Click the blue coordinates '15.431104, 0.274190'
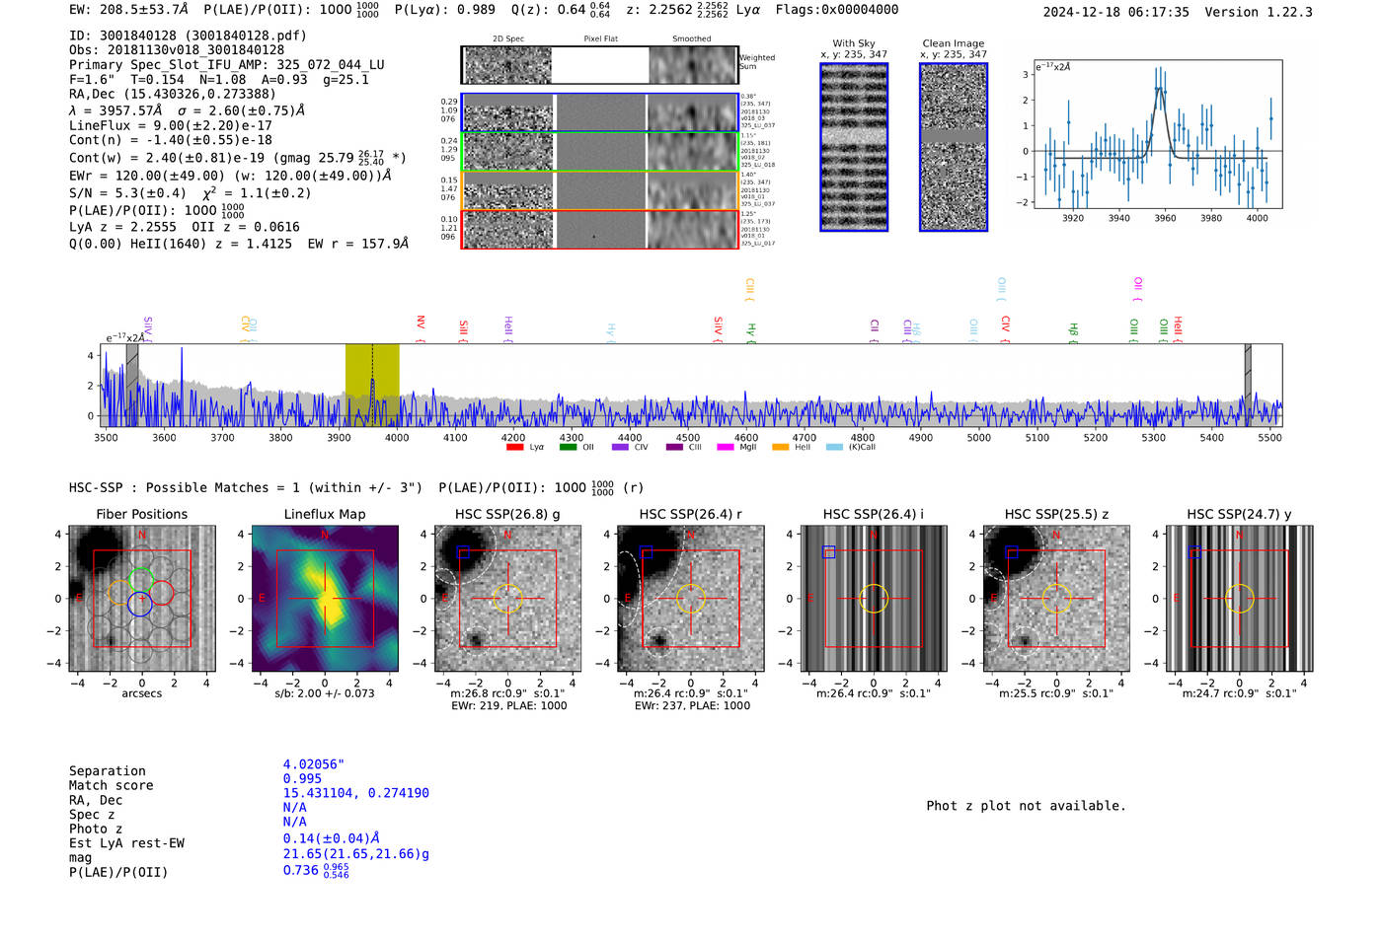 (356, 793)
